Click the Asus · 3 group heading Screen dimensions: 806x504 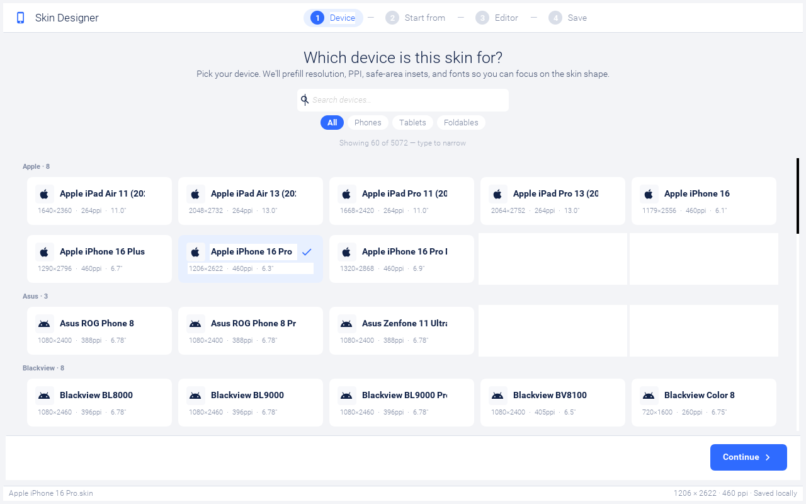point(35,296)
